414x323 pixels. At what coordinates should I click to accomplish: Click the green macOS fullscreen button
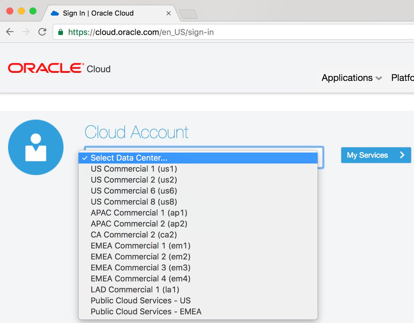[33, 11]
